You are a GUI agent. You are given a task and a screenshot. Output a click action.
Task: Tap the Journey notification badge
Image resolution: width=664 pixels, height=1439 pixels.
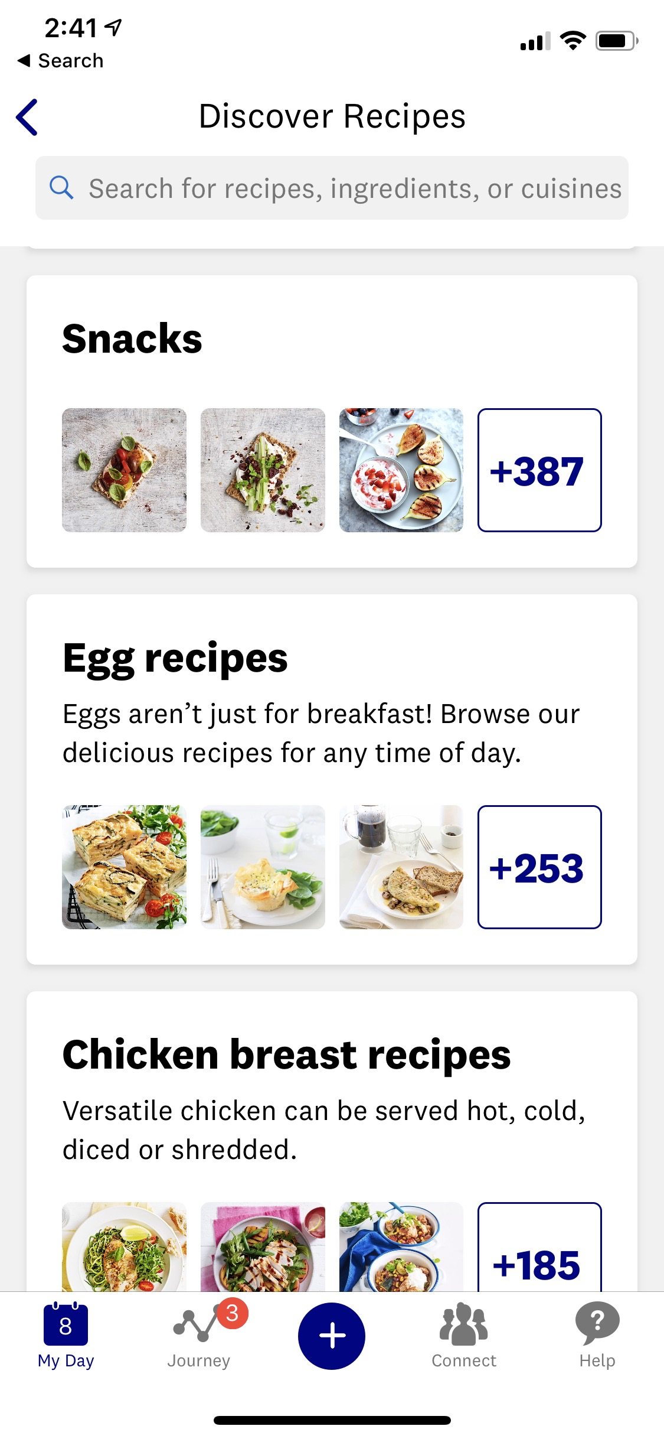click(233, 1313)
